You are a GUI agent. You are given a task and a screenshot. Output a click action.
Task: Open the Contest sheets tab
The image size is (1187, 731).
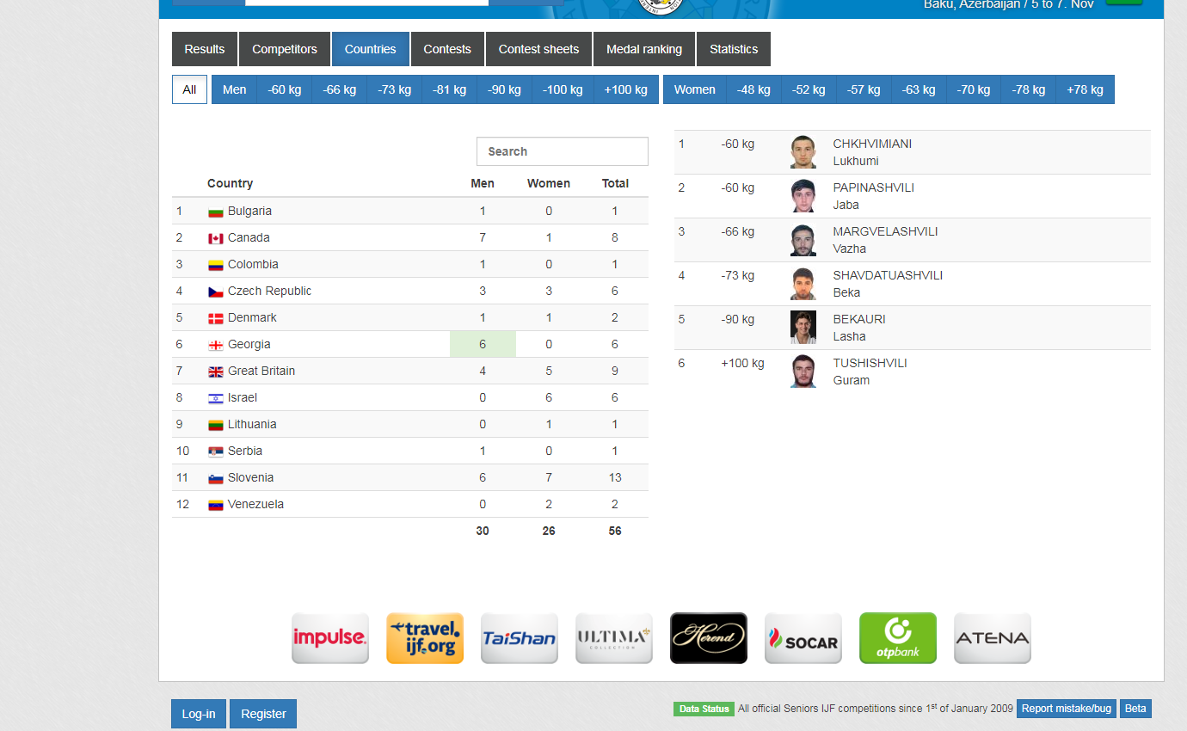coord(539,49)
